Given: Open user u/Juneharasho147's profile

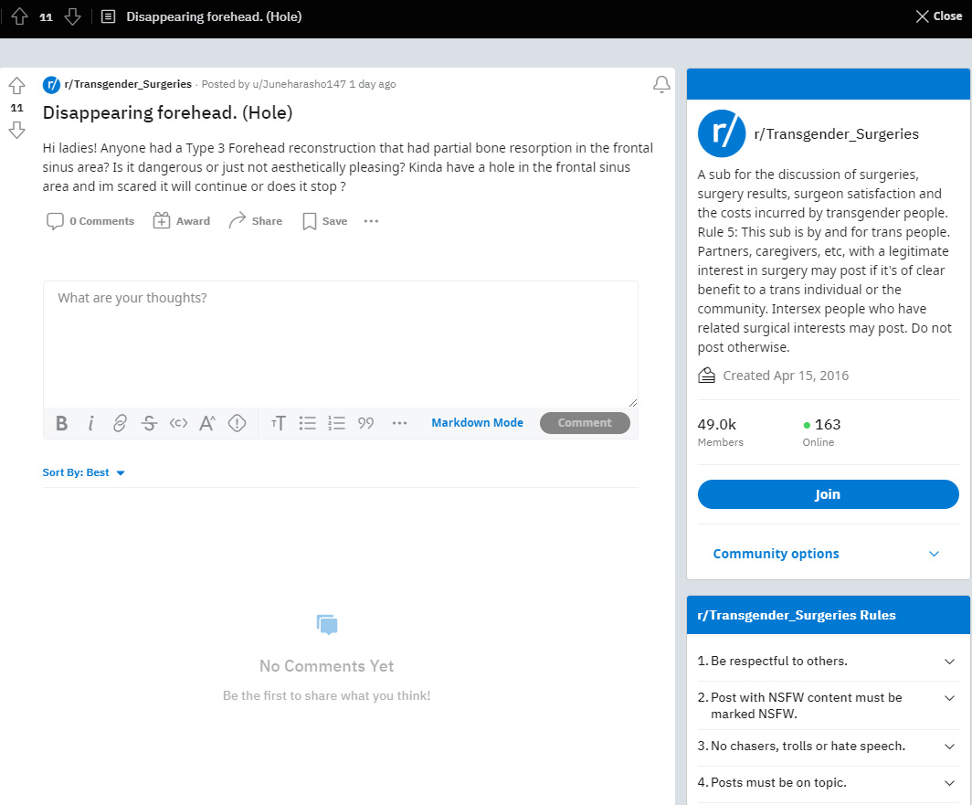Looking at the screenshot, I should (x=300, y=84).
